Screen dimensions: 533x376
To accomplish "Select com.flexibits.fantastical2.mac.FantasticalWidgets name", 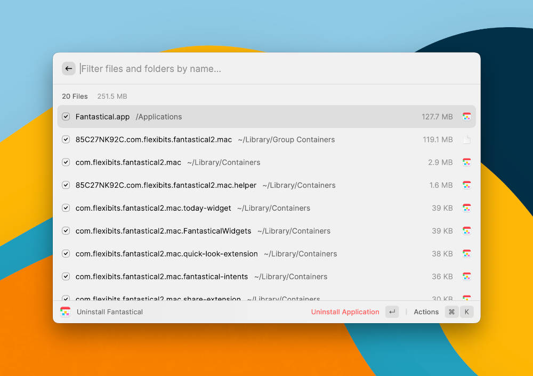I will [163, 231].
